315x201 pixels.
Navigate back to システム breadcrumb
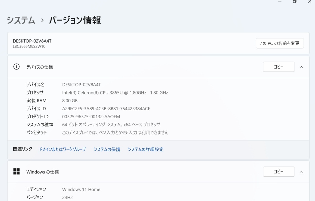click(x=21, y=20)
